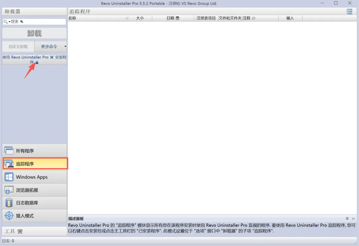Click the 猎人模式 crosshair icon
The image size is (359, 246).
pos(9,216)
